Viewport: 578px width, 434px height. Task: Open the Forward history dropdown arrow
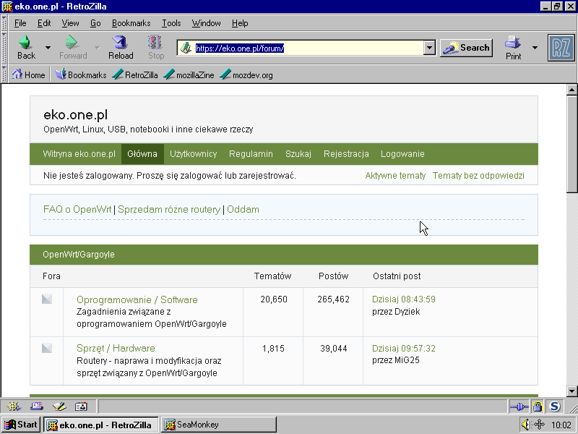pyautogui.click(x=97, y=47)
